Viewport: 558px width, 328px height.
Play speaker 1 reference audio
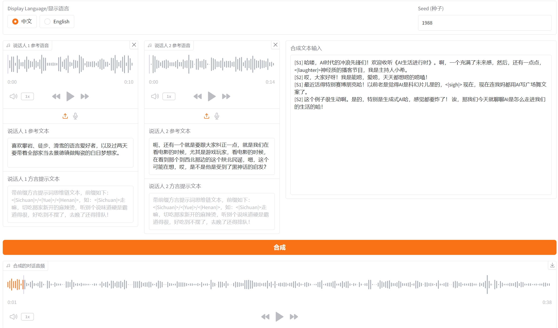pyautogui.click(x=70, y=96)
